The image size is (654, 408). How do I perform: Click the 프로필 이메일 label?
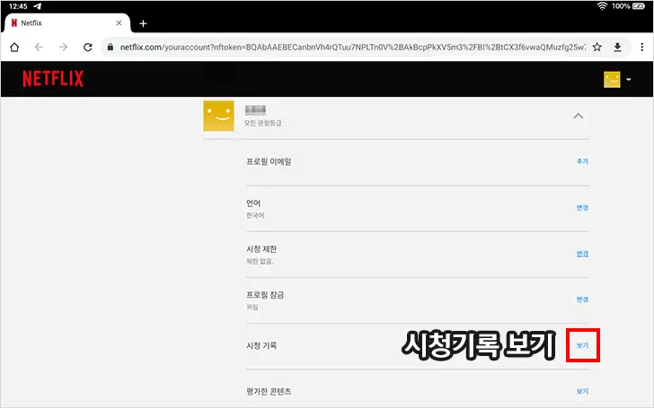click(269, 161)
